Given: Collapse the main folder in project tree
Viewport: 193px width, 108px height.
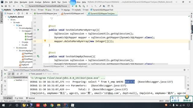Looking at the screenshot, I should click(11, 22).
